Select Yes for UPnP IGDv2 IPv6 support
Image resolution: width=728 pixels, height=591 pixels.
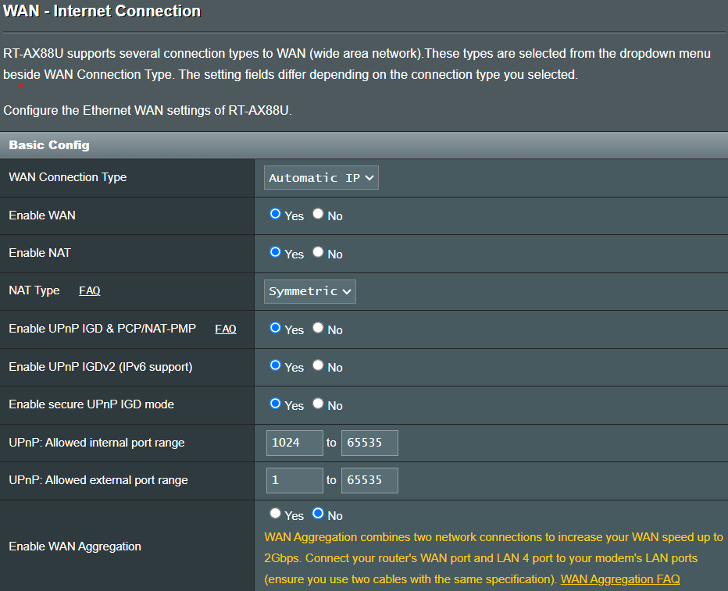pos(275,365)
